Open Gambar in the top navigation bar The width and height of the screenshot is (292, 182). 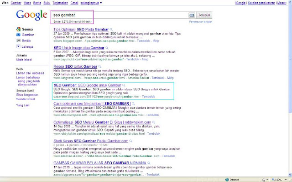(x=16, y=3)
